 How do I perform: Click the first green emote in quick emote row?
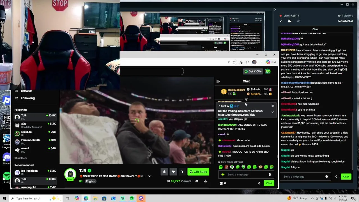tap(221, 167)
